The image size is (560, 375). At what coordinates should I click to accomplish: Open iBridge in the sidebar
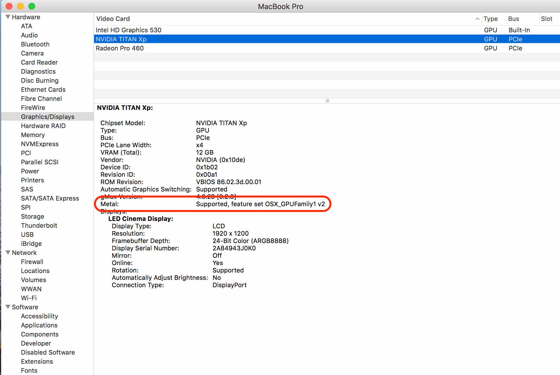pyautogui.click(x=31, y=244)
